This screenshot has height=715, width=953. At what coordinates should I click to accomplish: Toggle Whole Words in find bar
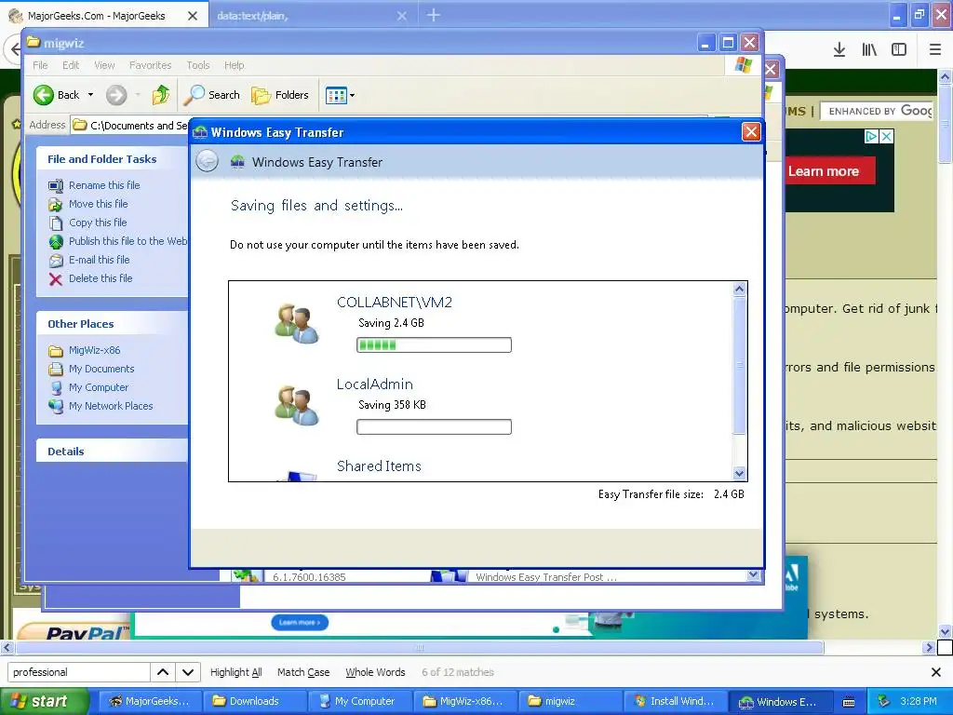coord(375,672)
